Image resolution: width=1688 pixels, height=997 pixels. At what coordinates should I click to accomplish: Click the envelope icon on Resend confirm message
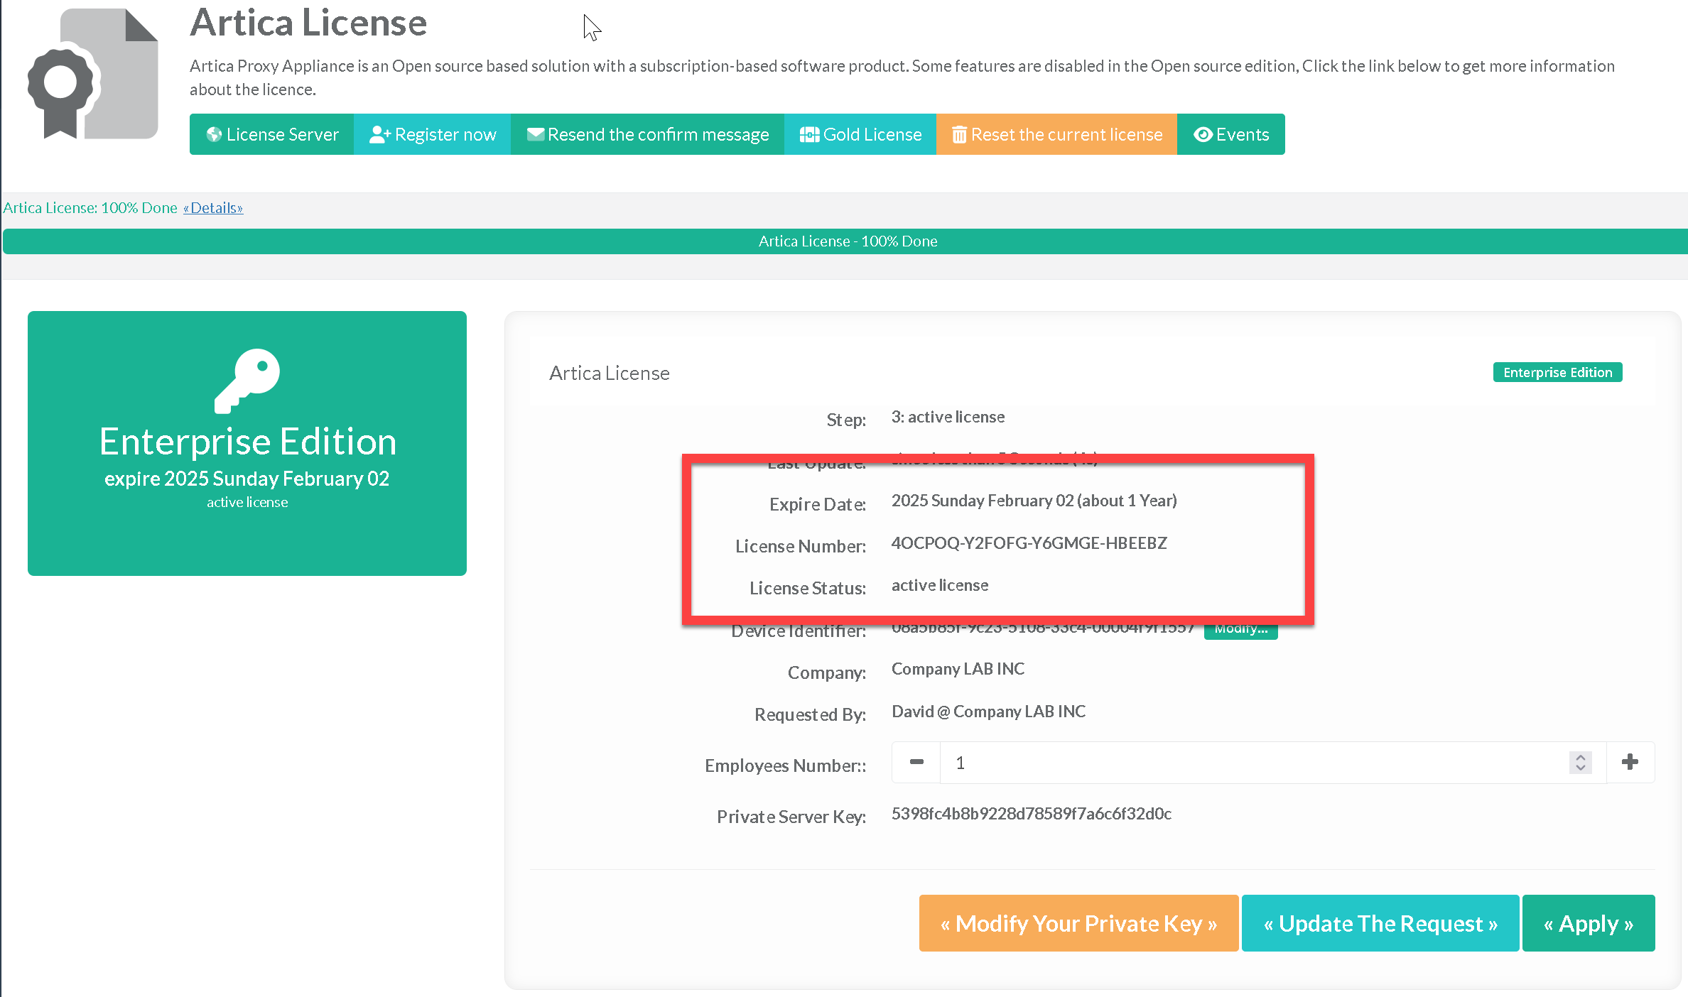coord(536,134)
